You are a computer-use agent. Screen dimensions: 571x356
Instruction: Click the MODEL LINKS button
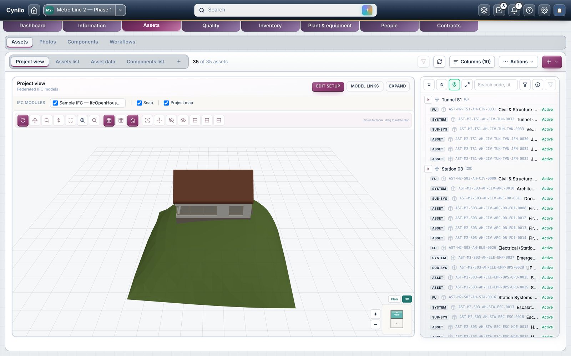point(365,86)
